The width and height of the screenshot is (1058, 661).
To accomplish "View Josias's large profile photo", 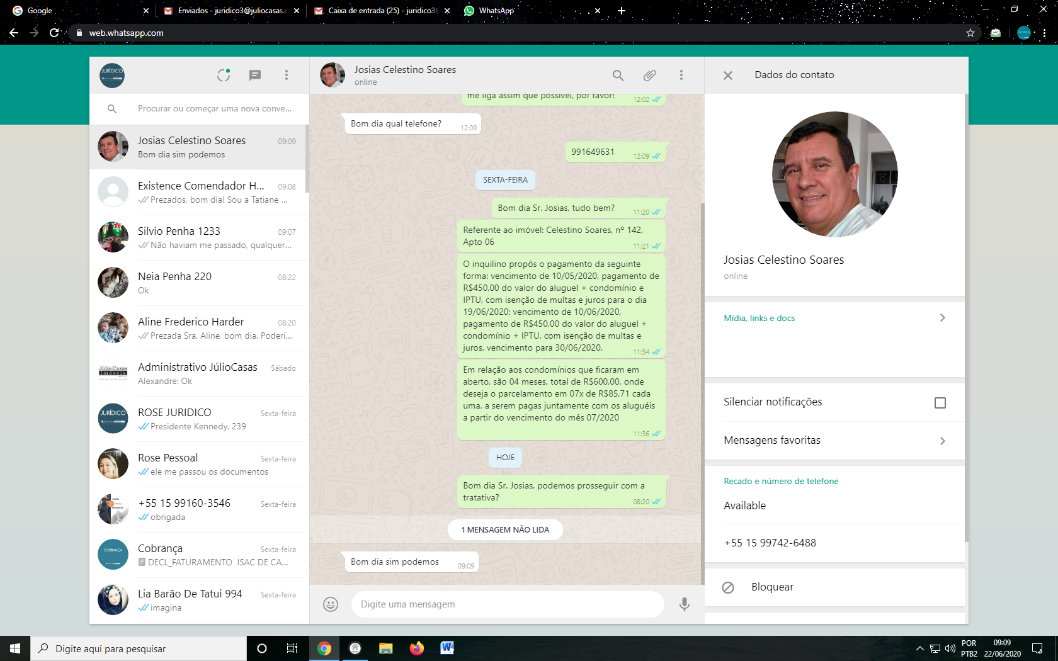I will pos(835,174).
